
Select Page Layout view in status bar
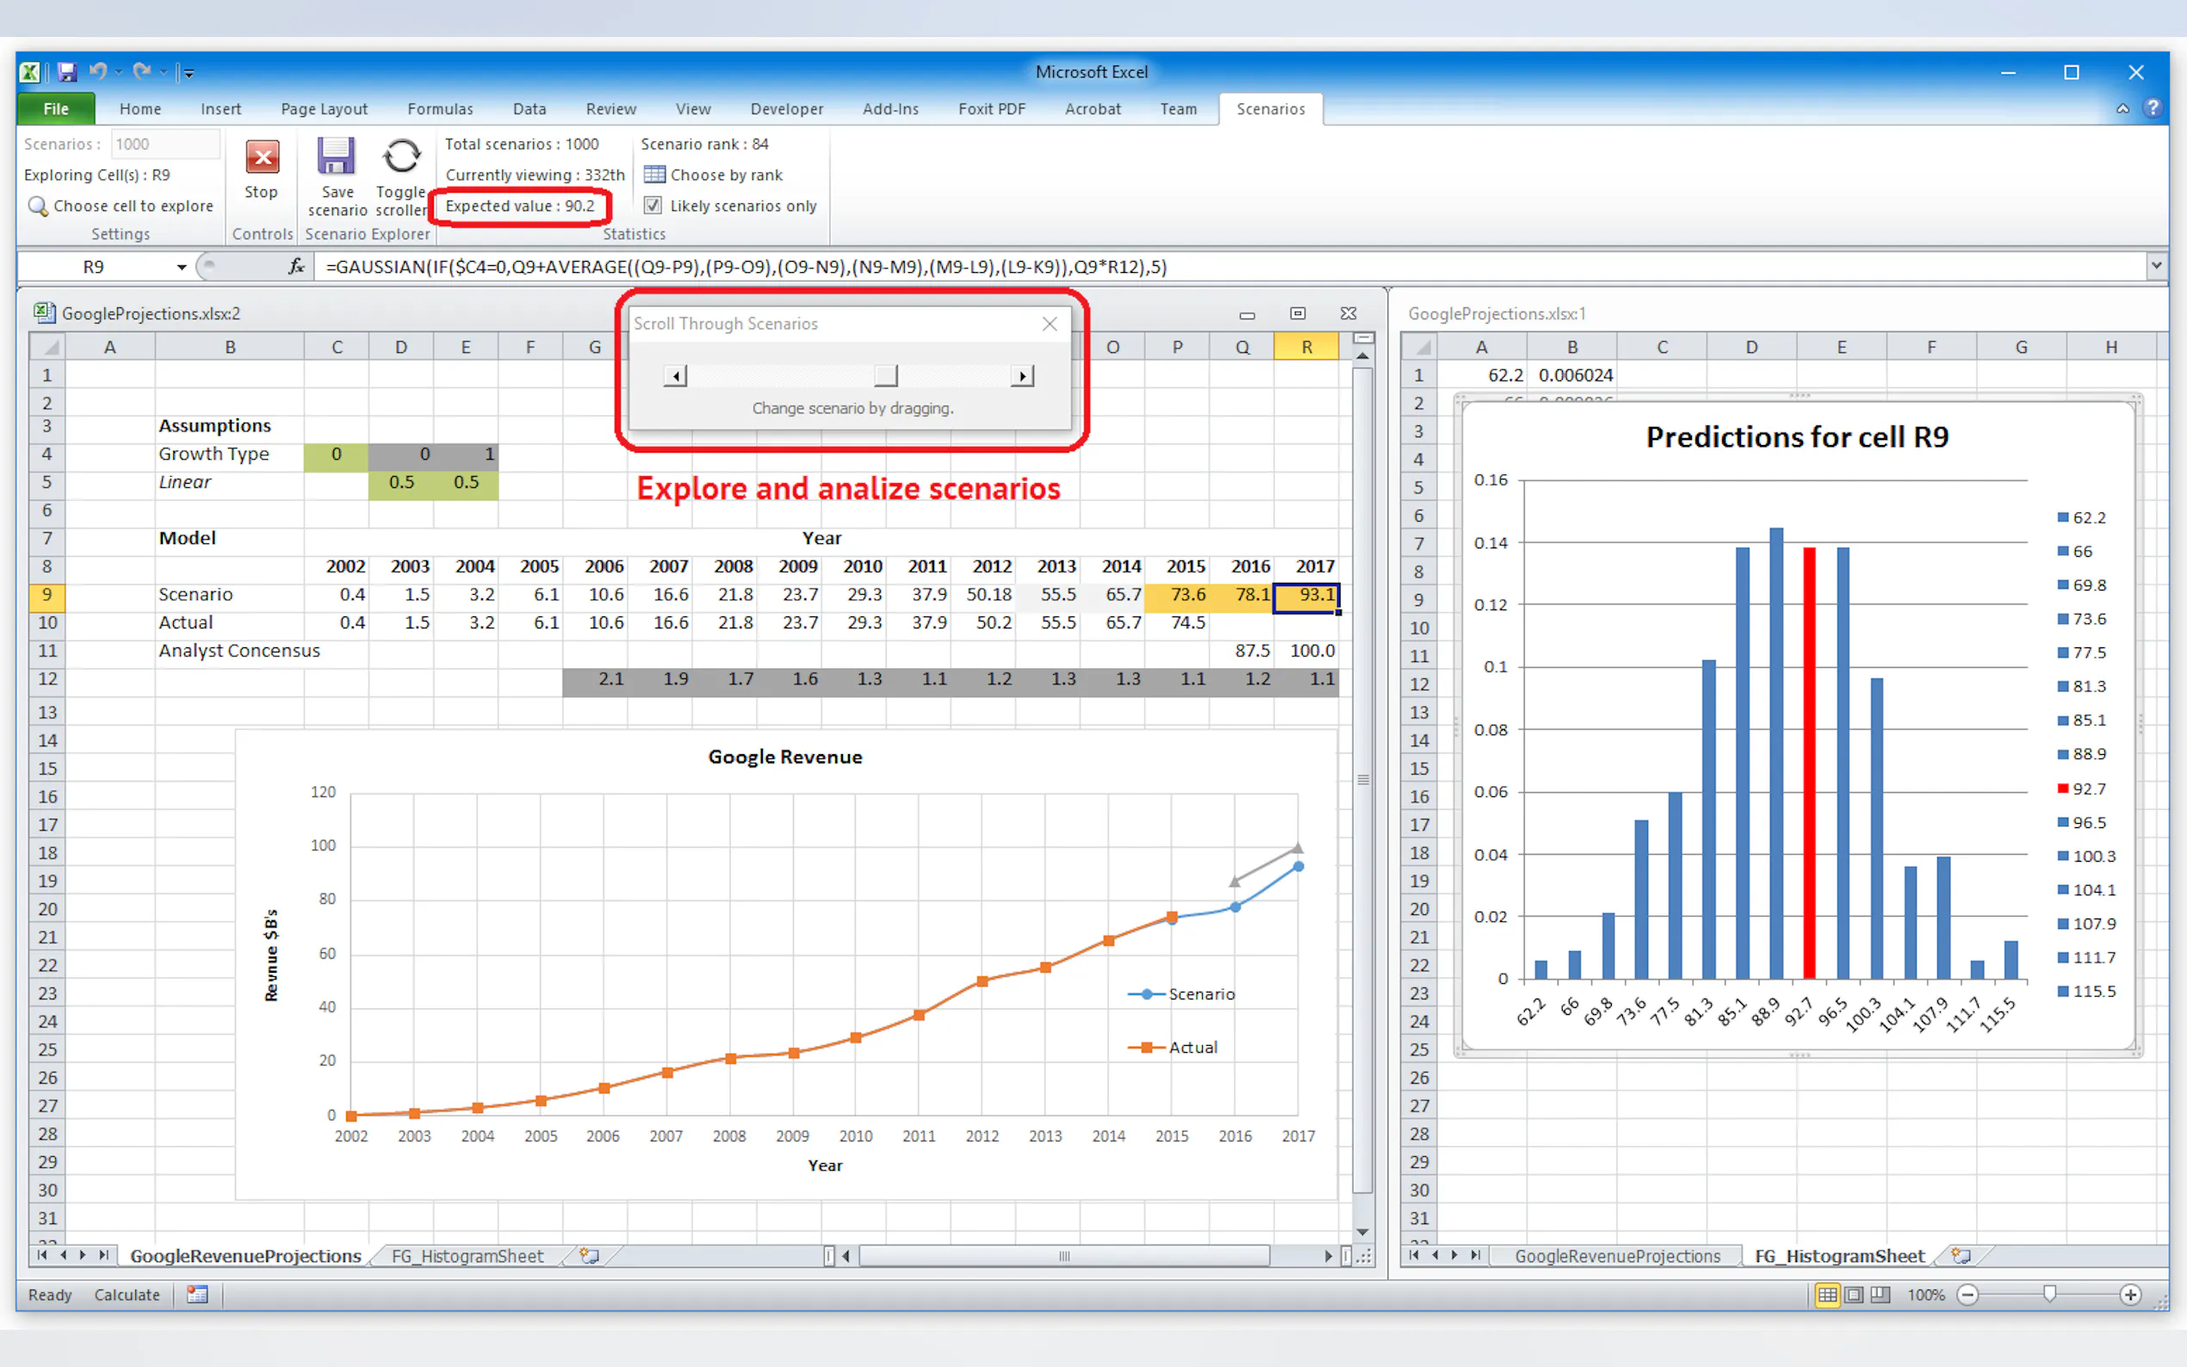pos(1854,1295)
